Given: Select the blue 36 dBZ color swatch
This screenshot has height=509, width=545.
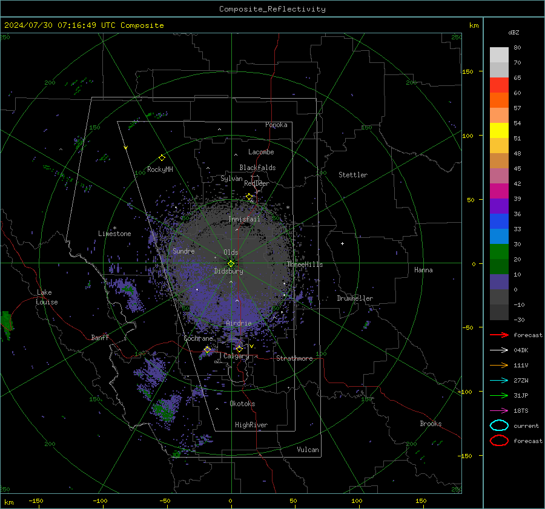Looking at the screenshot, I should [499, 222].
